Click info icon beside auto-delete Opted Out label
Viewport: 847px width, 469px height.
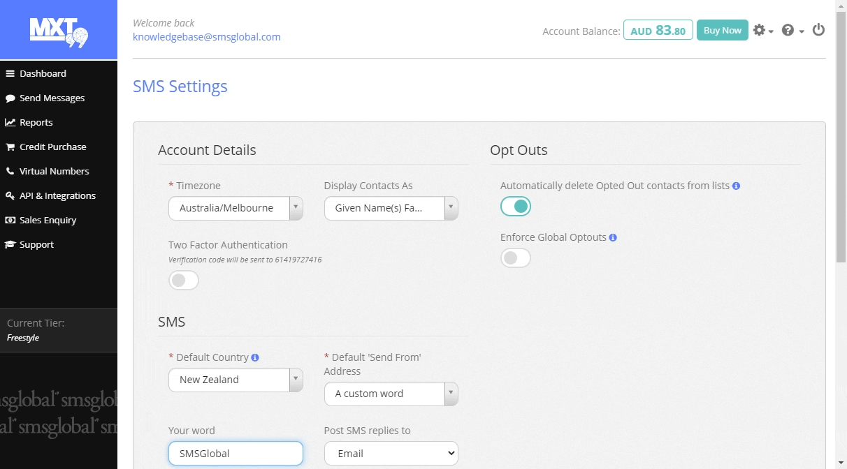click(736, 186)
